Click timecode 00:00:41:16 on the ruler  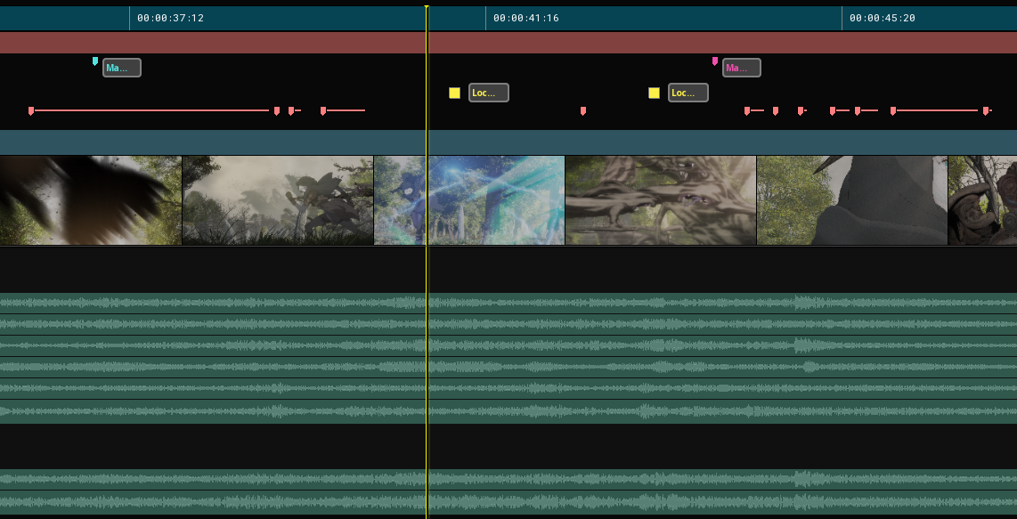526,18
